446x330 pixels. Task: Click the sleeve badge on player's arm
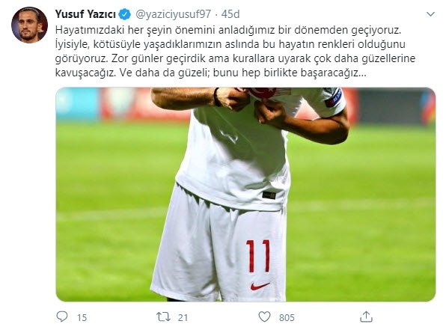(x=333, y=98)
